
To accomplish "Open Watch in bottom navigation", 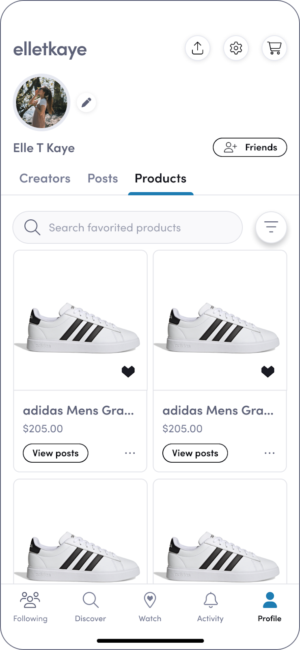I will [150, 607].
